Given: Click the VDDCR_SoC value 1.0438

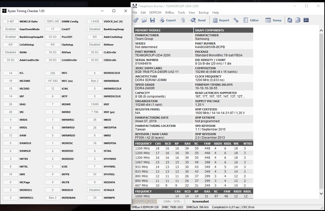Looking at the screenshot, I should (x=95, y=21).
